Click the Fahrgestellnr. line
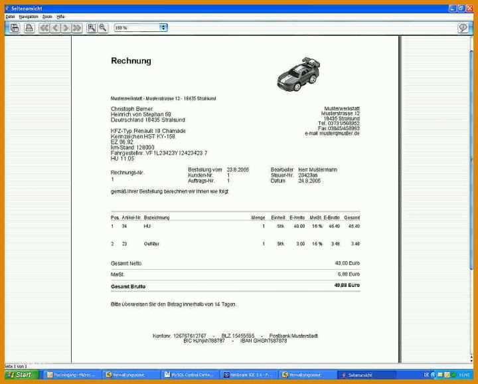The height and width of the screenshot is (384, 478). coord(159,153)
